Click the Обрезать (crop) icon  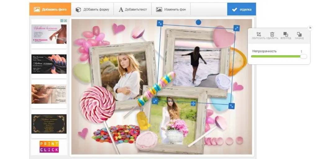[258, 35]
